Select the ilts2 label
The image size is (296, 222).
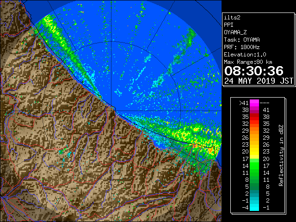[232, 18]
